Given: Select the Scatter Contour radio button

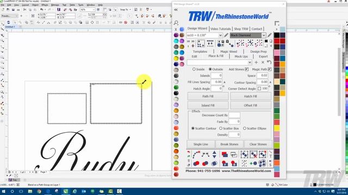Looking at the screenshot, I should coord(193,128).
